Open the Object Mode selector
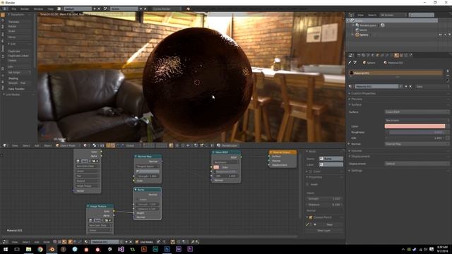452x254 pixels. point(69,145)
